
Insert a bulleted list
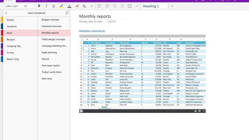click(x=99, y=6)
